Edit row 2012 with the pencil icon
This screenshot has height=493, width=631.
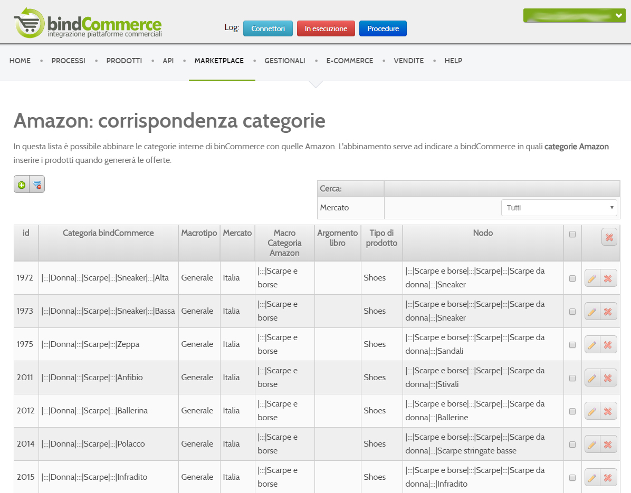(592, 411)
